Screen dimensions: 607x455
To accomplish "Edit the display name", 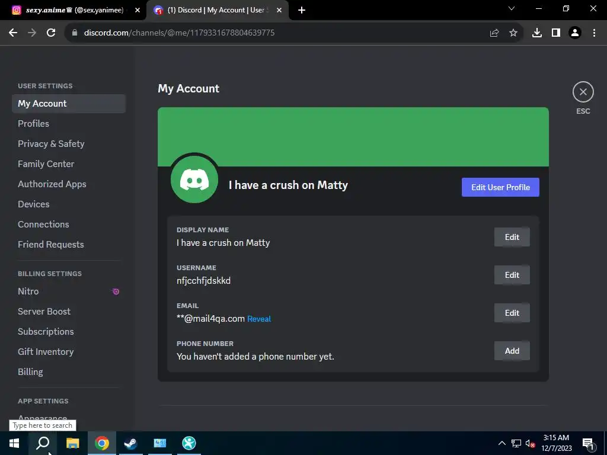I will 512,237.
